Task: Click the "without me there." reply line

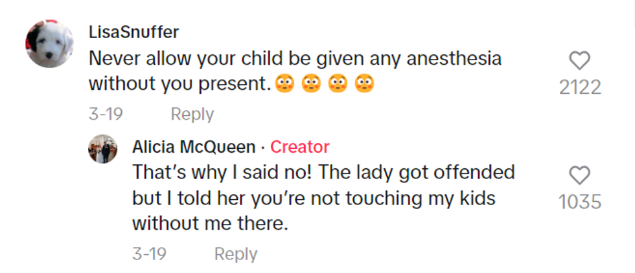Action: pos(209,224)
